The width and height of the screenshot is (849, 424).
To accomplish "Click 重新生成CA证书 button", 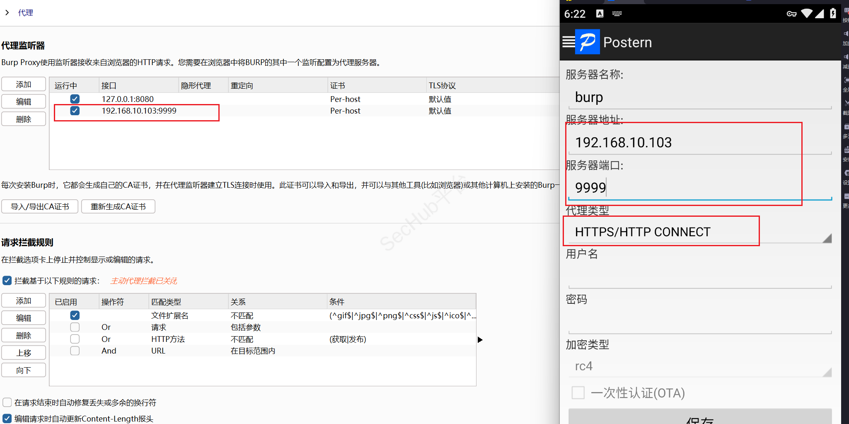I will pyautogui.click(x=118, y=206).
